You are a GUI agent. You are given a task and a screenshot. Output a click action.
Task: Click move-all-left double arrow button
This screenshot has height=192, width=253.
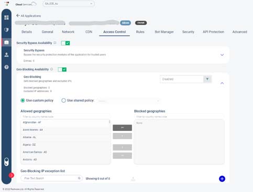[122, 155]
